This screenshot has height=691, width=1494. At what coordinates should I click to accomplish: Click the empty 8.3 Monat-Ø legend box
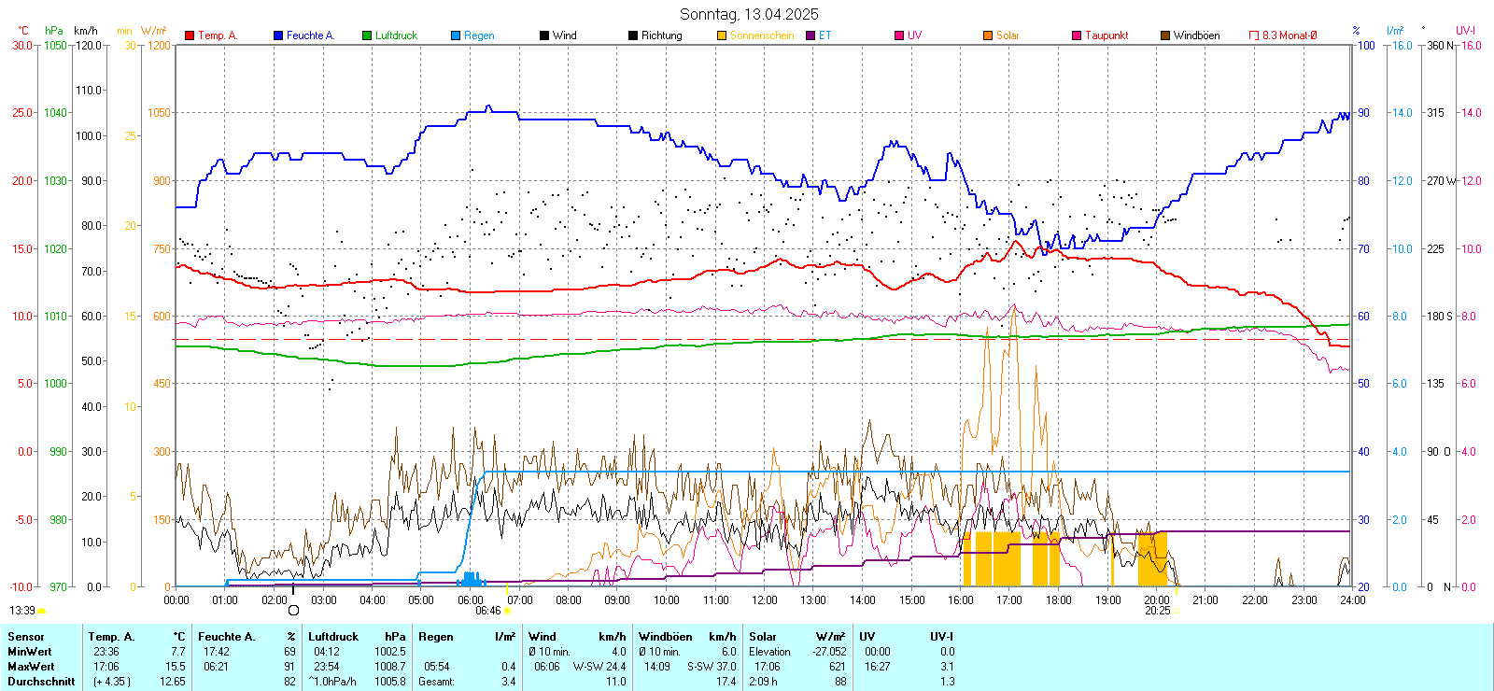pos(1254,35)
